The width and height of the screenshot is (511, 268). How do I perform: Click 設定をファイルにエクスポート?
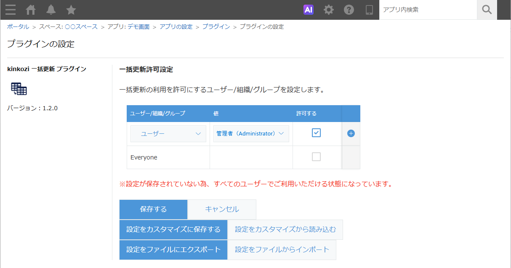point(173,249)
